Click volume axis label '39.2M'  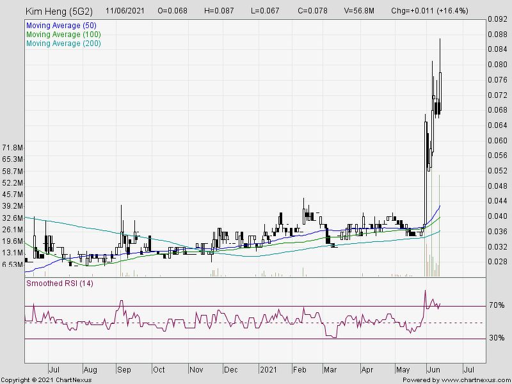pyautogui.click(x=12, y=206)
